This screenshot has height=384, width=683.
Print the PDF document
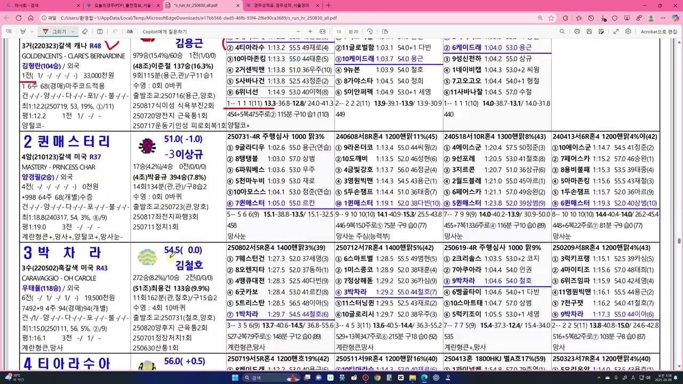pyautogui.click(x=577, y=31)
